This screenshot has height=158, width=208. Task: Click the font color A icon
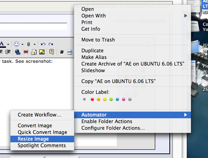(x=2, y=44)
